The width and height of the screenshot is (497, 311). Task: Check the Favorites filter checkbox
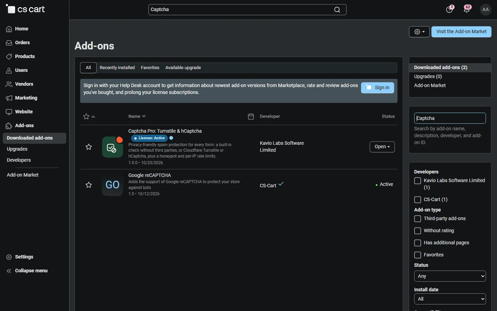418,255
